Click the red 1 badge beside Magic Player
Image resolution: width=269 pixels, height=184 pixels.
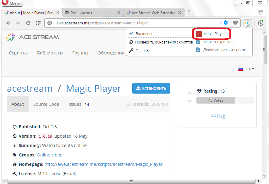coord(199,34)
